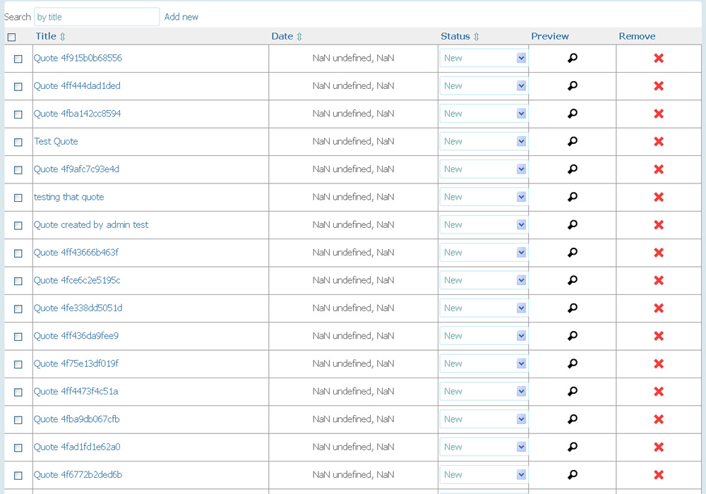
Task: Remove Quote 4fe338dd5051d from list
Action: pos(659,308)
